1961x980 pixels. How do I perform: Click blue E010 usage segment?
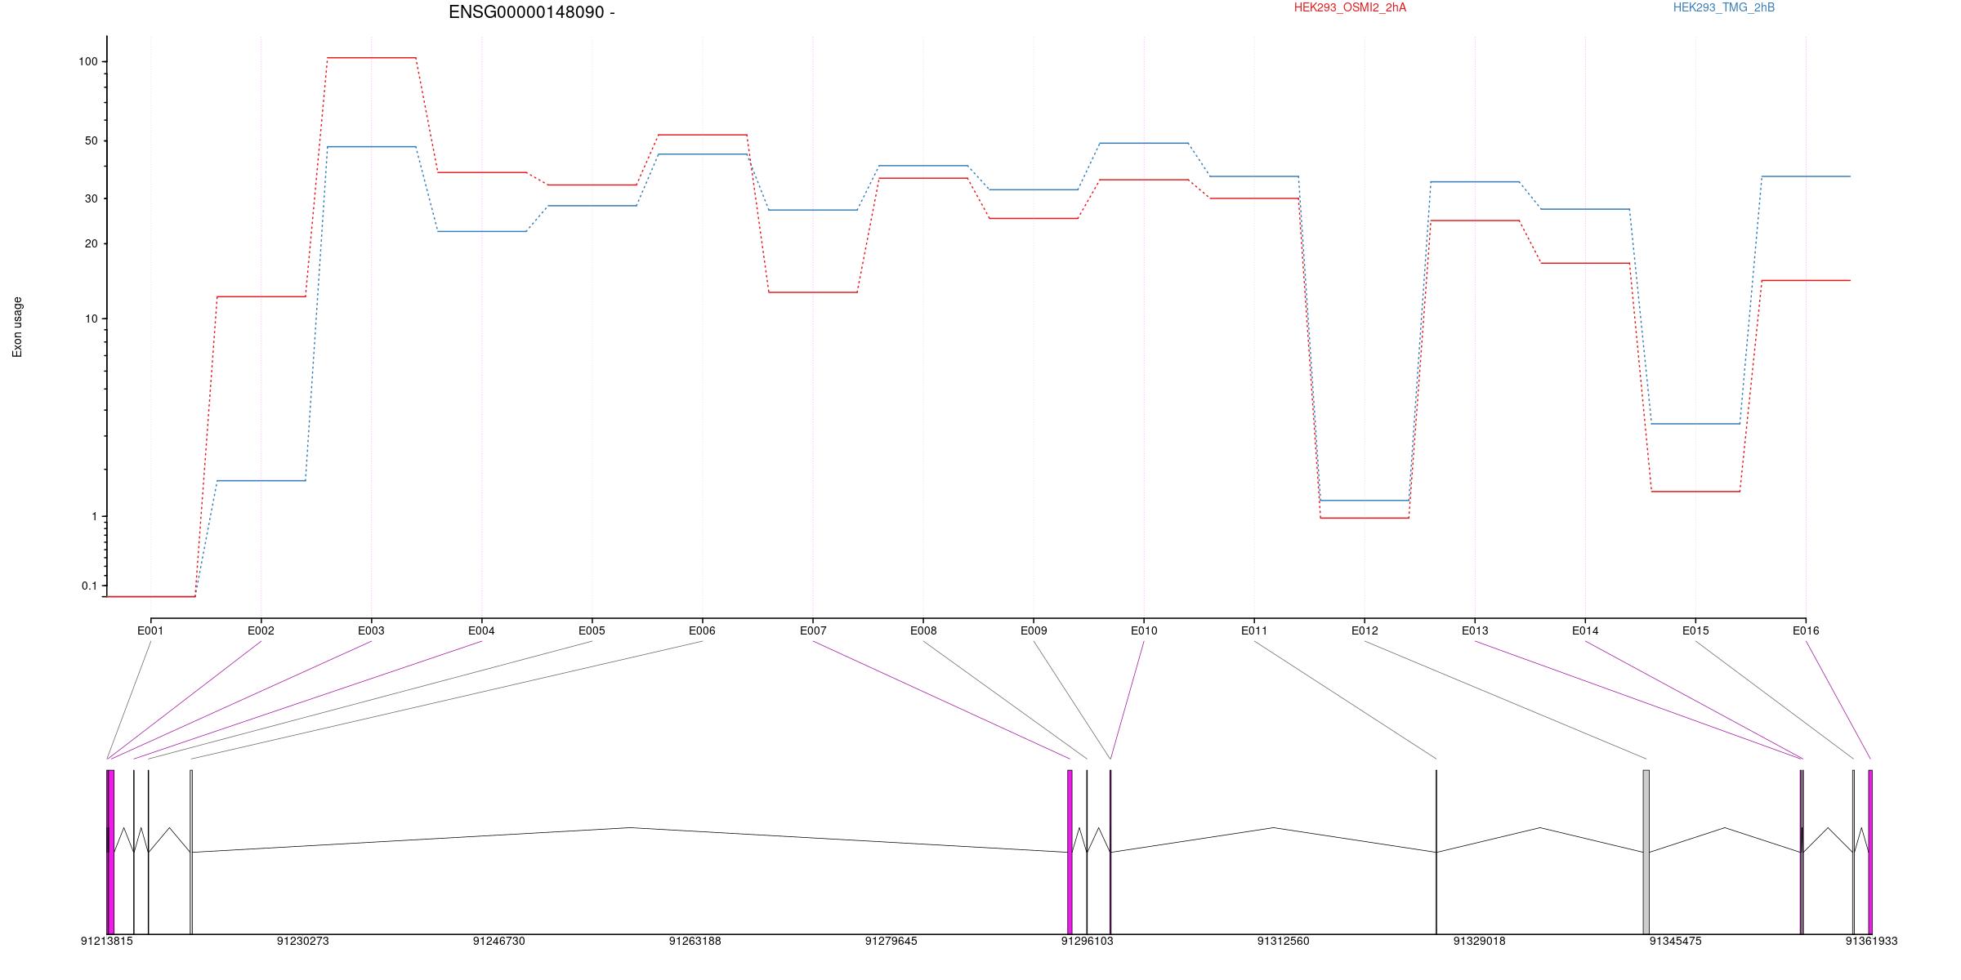1144,144
